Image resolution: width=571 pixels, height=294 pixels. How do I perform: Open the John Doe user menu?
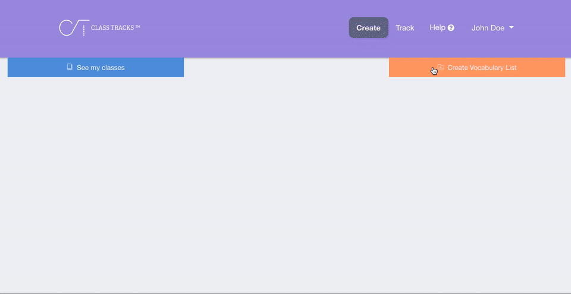(x=488, y=28)
